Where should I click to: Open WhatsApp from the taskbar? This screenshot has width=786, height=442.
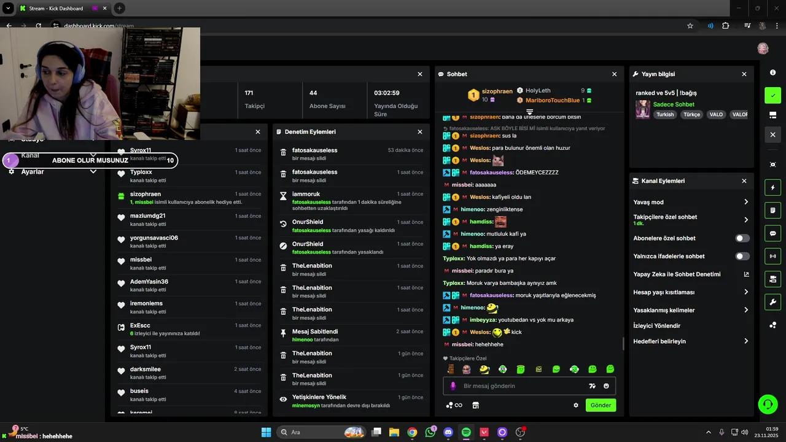point(430,432)
